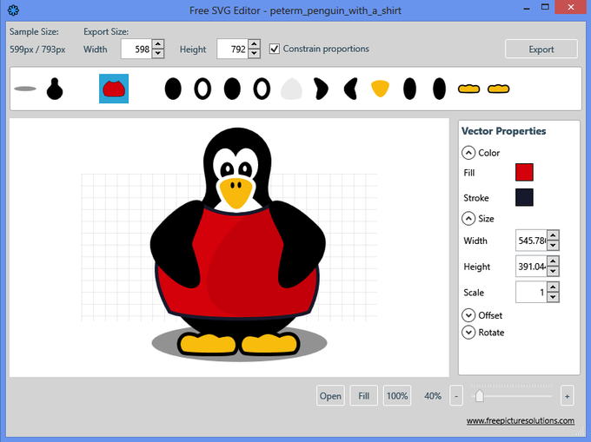Select the last yellow foot shape
Image resolution: width=591 pixels, height=442 pixels.
click(498, 89)
